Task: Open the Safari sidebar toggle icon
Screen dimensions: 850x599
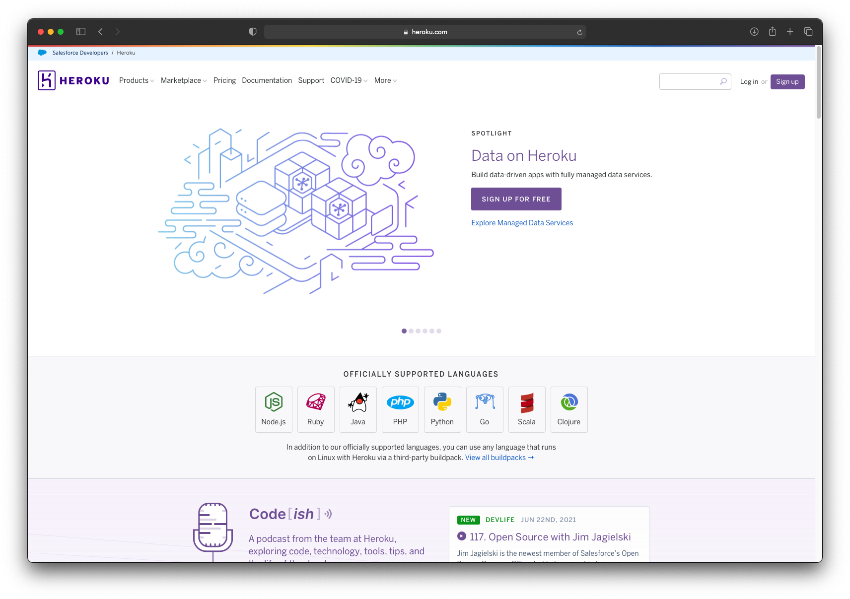Action: point(81,32)
